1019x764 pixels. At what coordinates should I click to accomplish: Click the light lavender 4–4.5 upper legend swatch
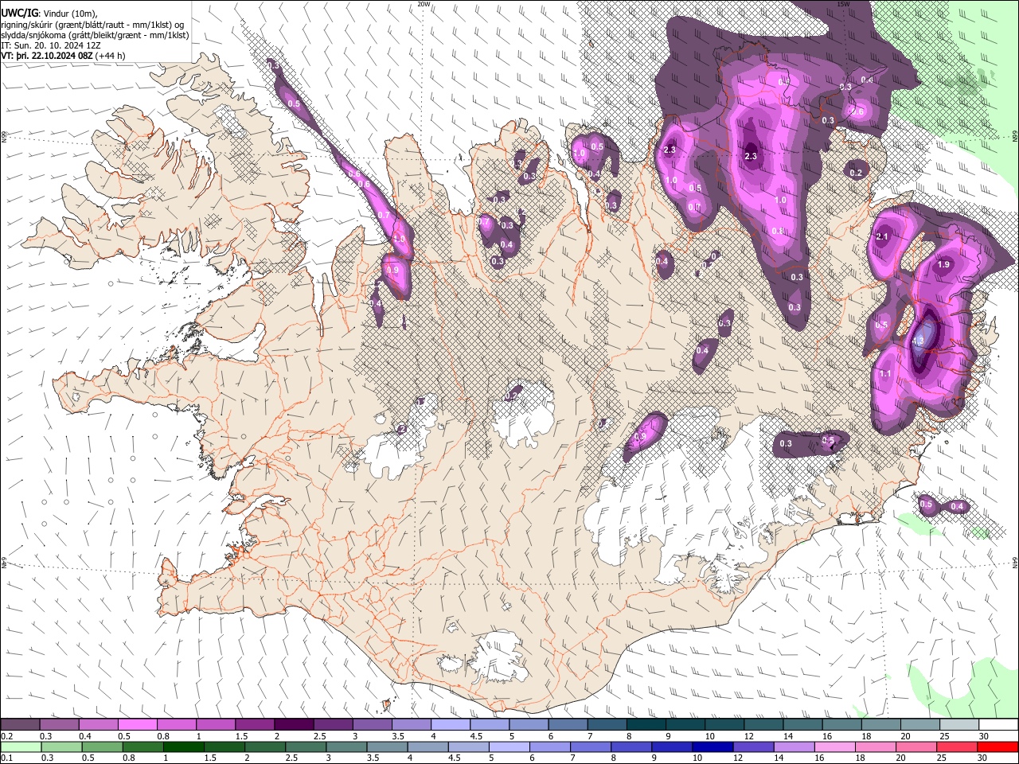click(x=451, y=725)
